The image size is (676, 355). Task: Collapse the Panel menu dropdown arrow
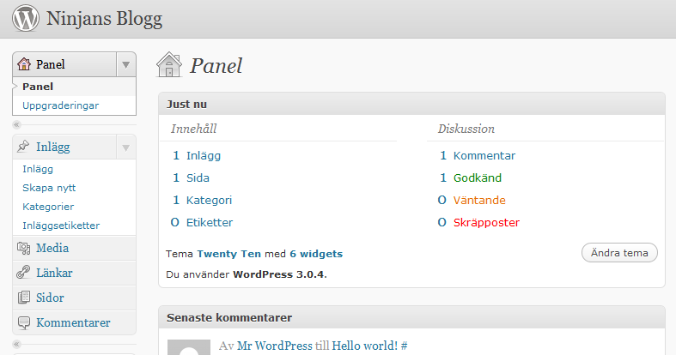coord(126,64)
